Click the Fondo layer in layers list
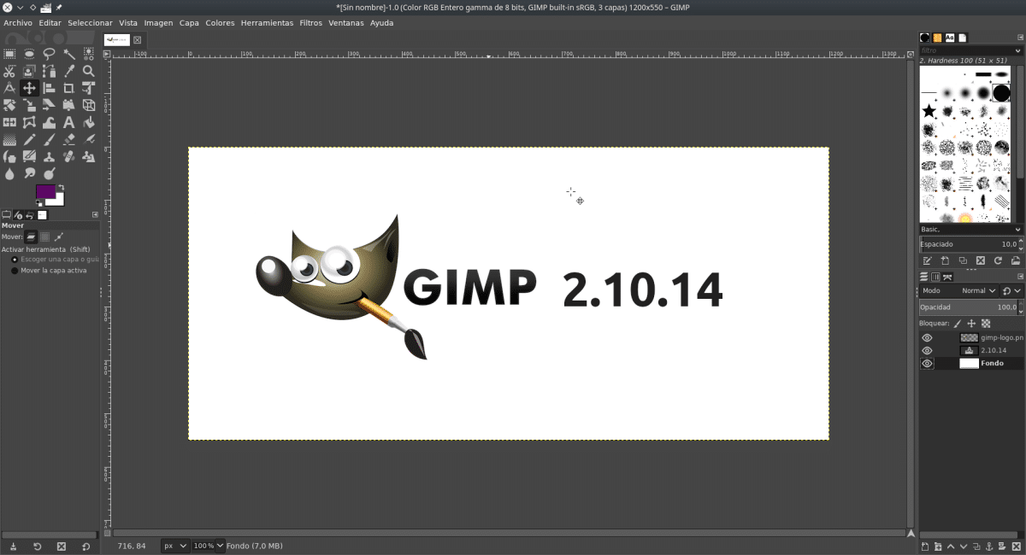Screen dimensions: 1026x555 (x=992, y=363)
